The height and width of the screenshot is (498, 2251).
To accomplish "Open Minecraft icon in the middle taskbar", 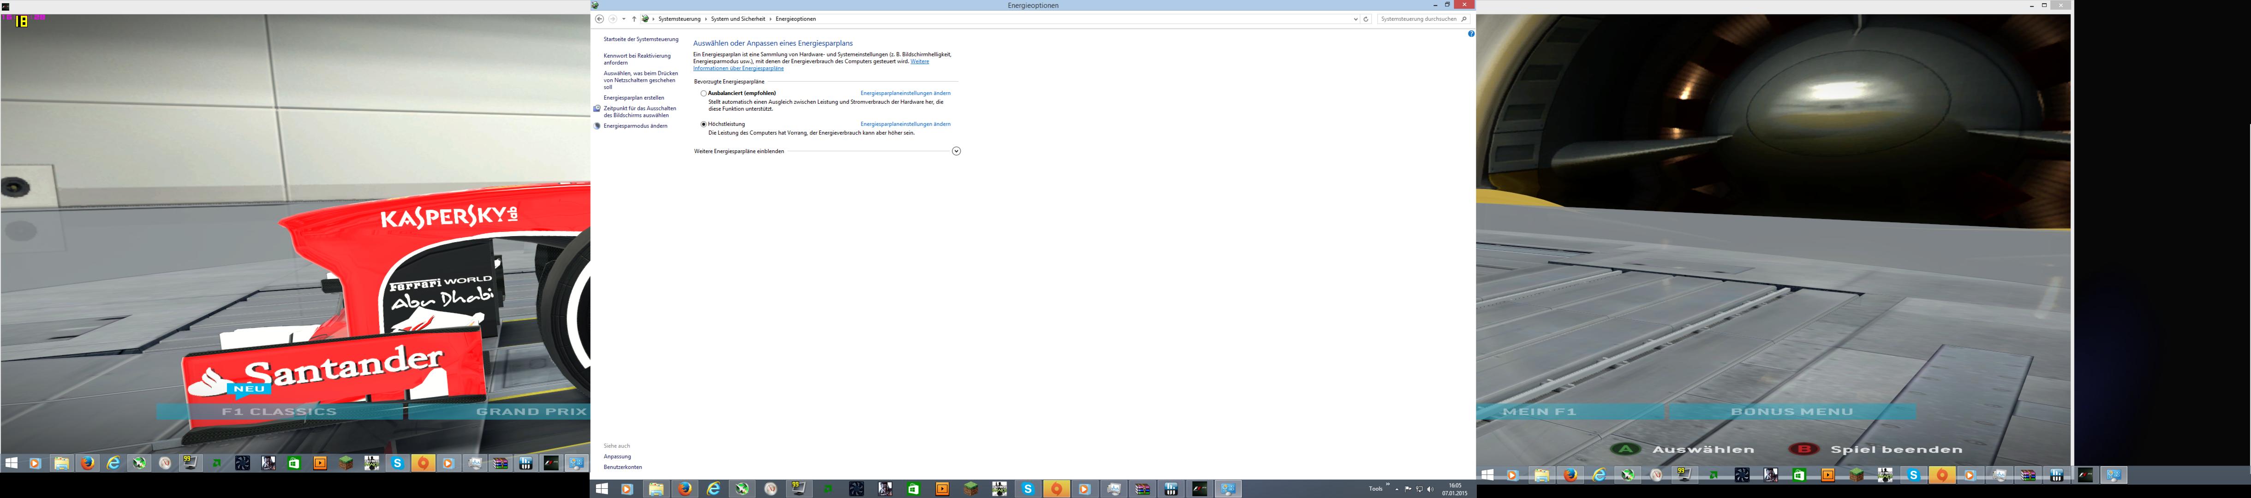I will (970, 488).
